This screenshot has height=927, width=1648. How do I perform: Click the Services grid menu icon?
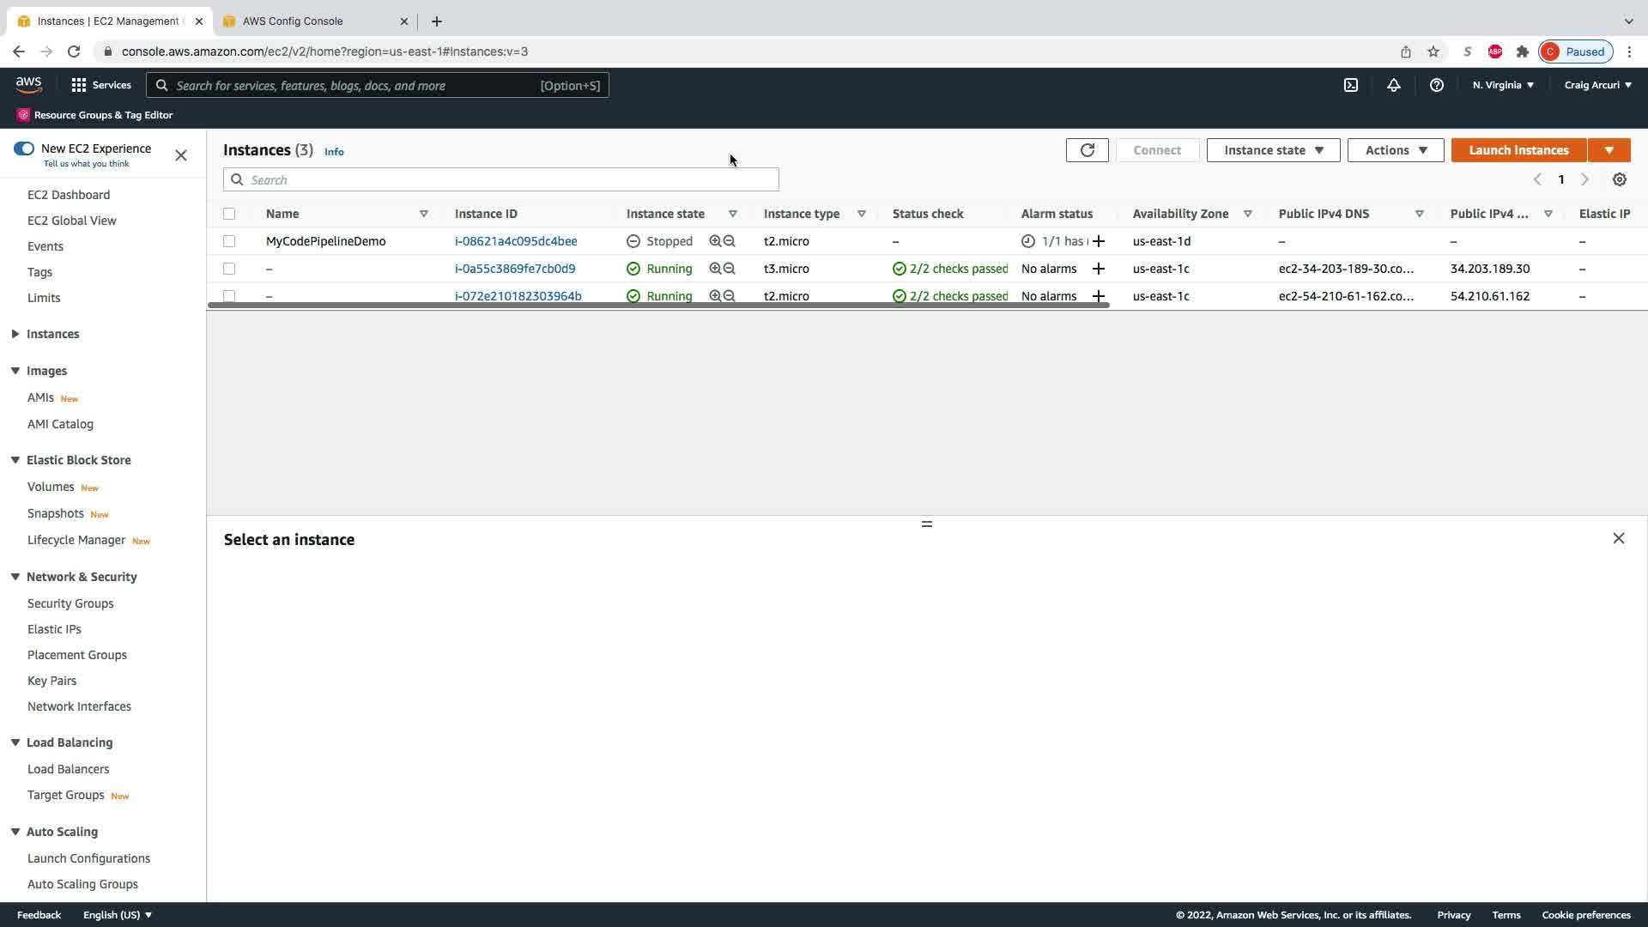(x=79, y=85)
